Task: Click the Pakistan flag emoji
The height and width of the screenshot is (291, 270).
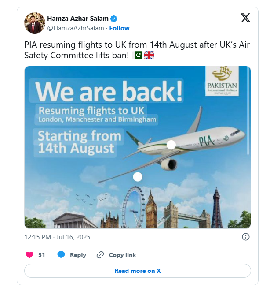Action: click(137, 55)
